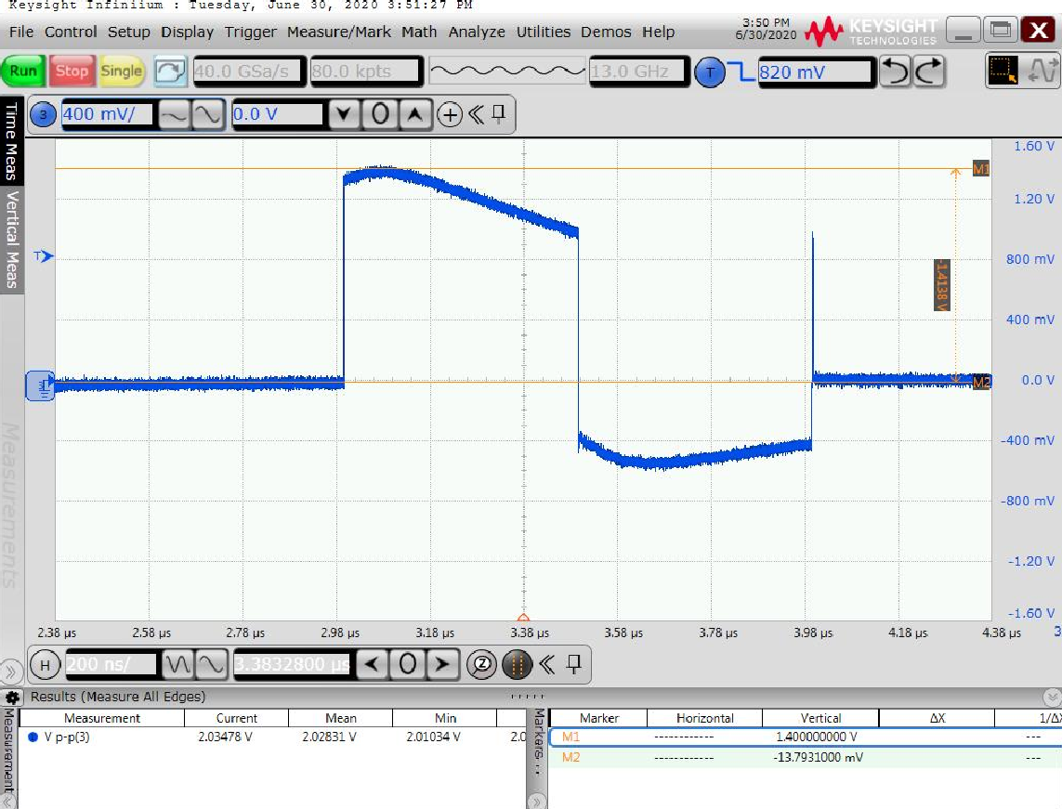
Task: Collapse the vertical toolbar with double chevron
Action: point(476,114)
